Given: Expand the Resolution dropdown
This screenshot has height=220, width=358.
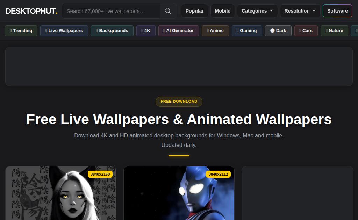Looking at the screenshot, I should pyautogui.click(x=300, y=11).
